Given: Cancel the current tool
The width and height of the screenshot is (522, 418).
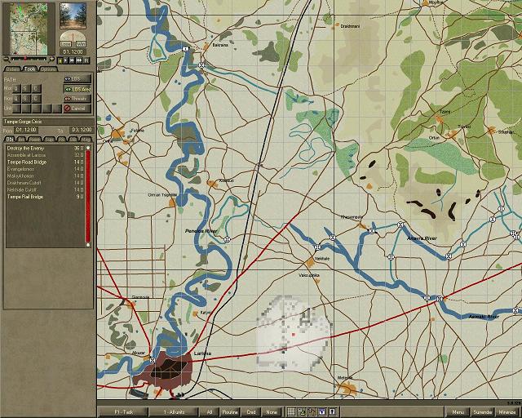Looking at the screenshot, I should pyautogui.click(x=77, y=109).
